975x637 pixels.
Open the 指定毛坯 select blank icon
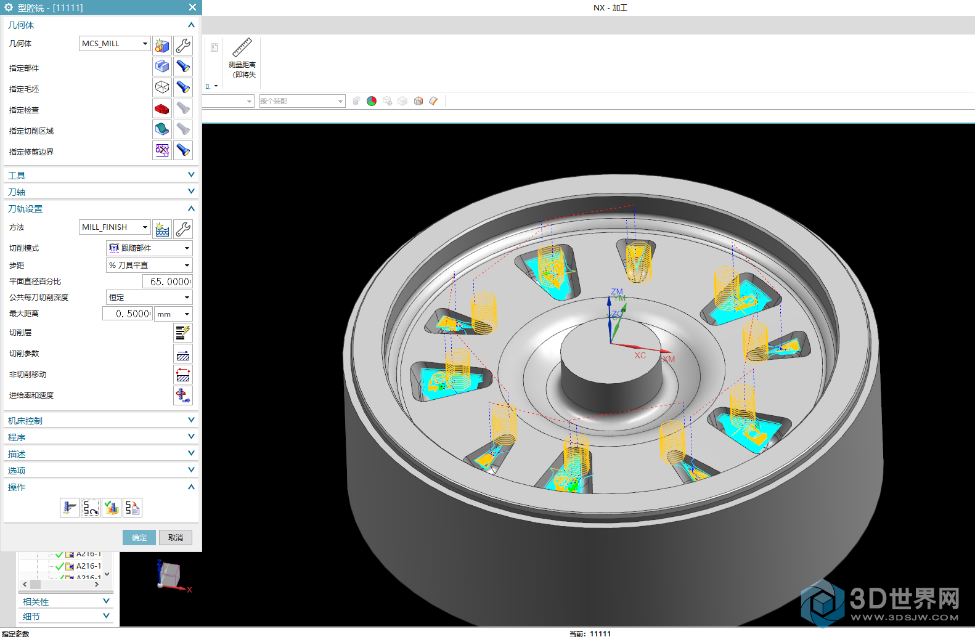pos(162,87)
